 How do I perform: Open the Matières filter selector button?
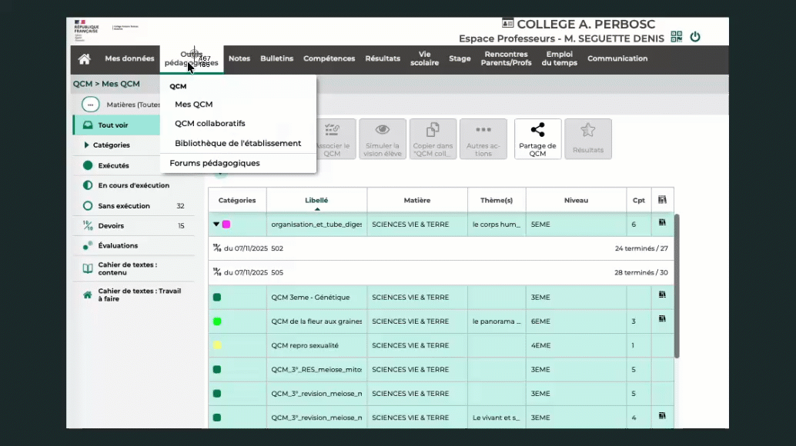(91, 105)
